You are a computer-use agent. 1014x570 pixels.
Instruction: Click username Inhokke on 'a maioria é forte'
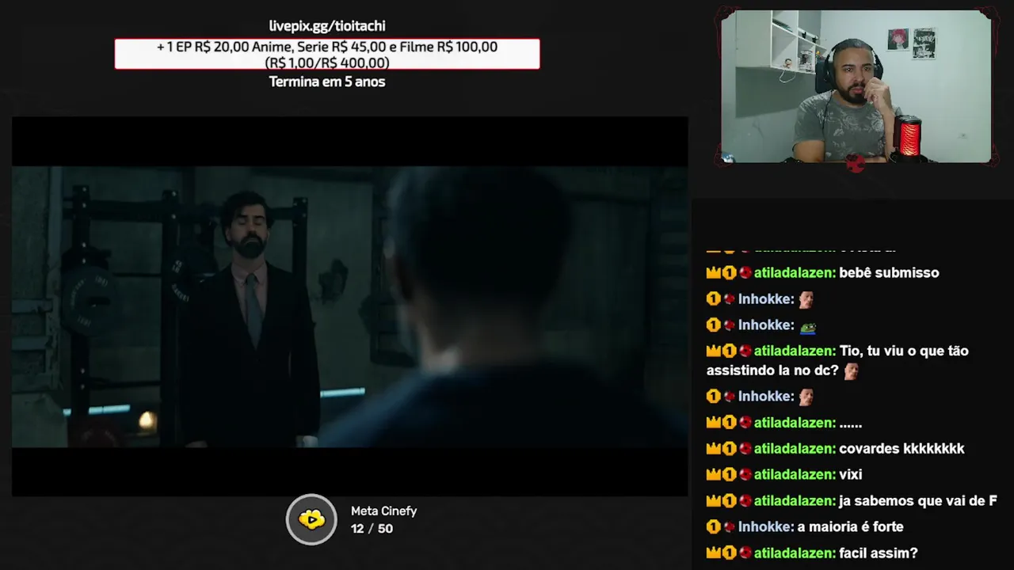[766, 527]
